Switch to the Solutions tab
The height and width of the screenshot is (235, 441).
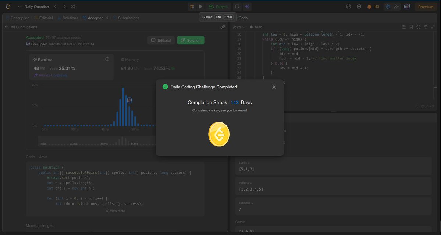[x=68, y=18]
